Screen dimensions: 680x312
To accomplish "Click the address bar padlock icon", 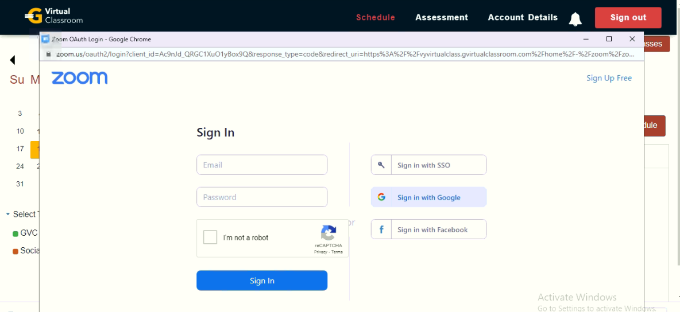I will (49, 54).
